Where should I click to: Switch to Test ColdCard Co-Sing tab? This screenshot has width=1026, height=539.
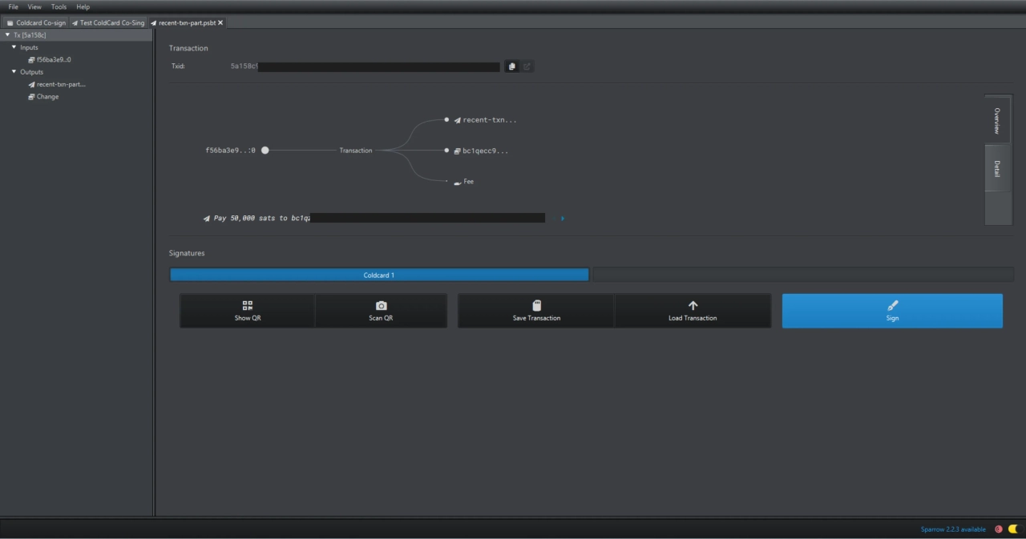(x=108, y=22)
